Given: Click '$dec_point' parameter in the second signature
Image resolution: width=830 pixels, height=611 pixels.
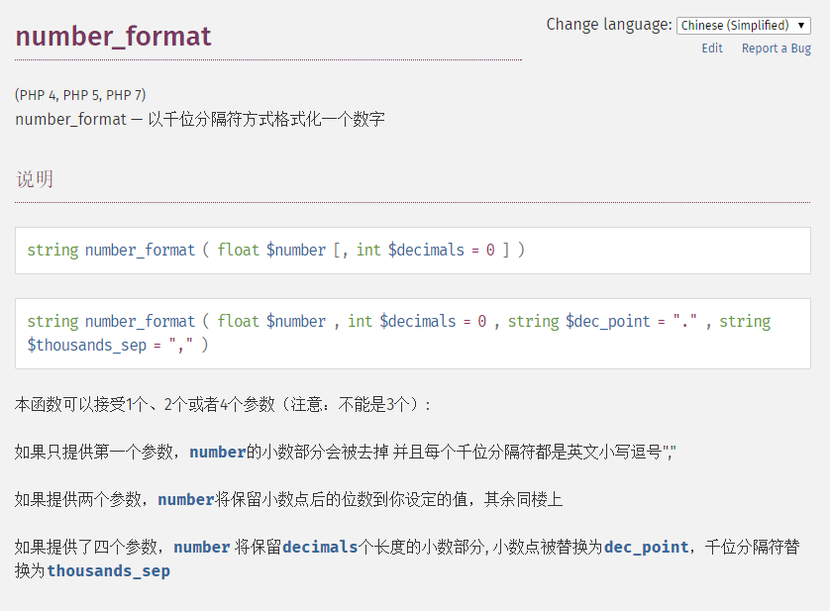Looking at the screenshot, I should point(608,322).
